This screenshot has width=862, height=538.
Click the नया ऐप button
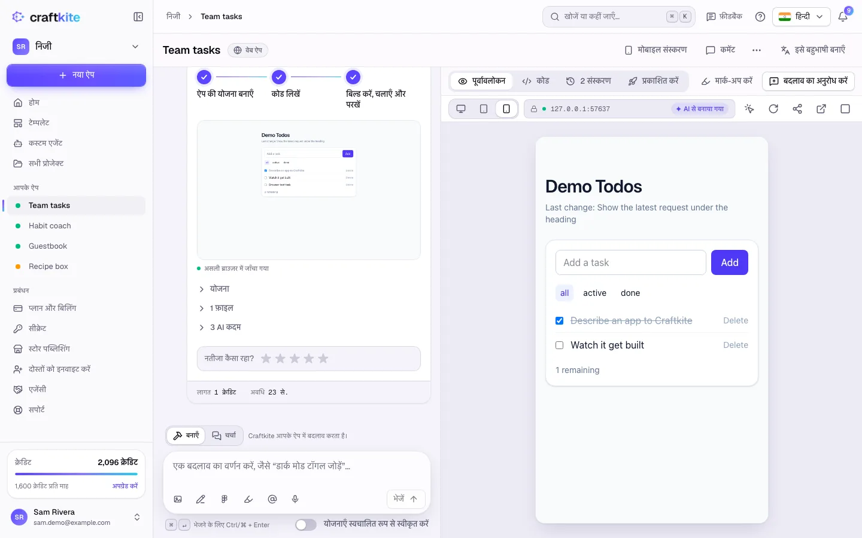76,75
